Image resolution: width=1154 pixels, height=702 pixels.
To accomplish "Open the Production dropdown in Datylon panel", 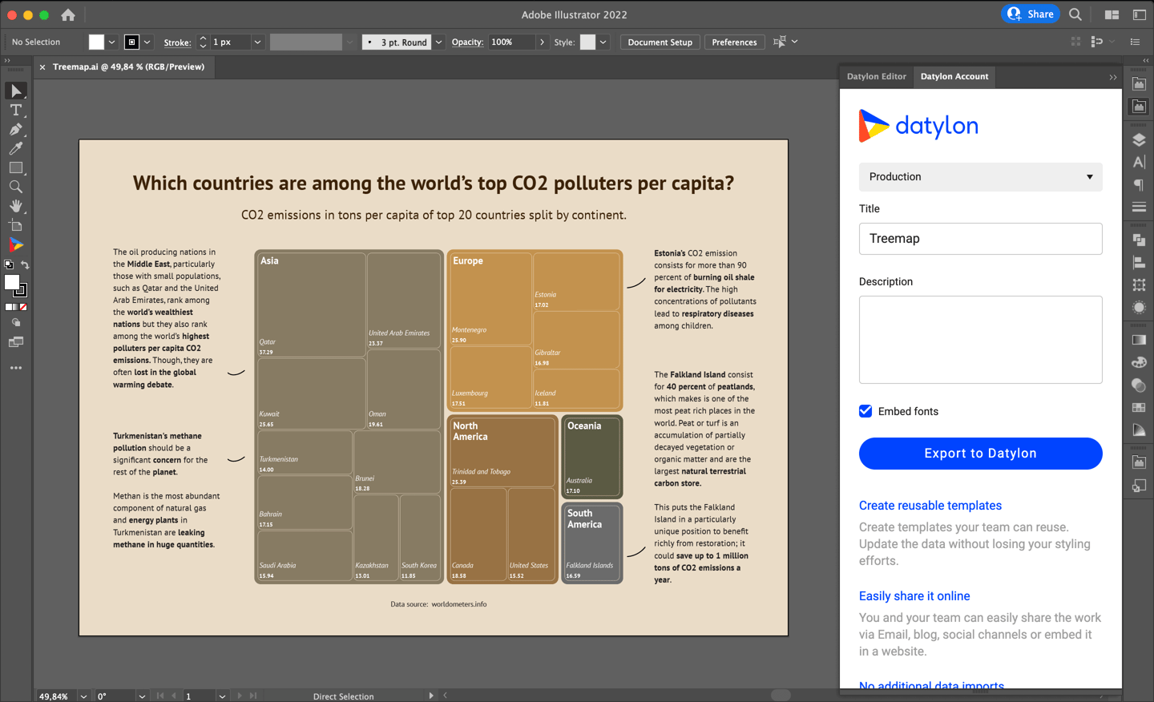I will click(x=980, y=177).
